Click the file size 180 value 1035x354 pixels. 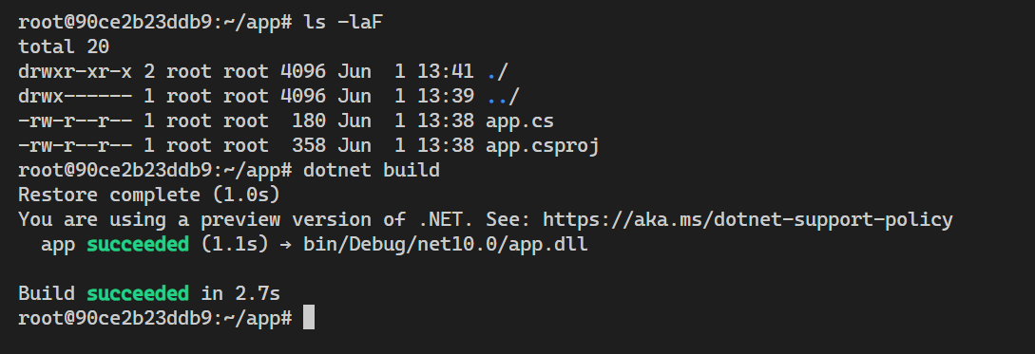[309, 121]
